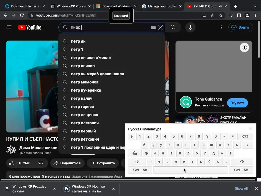Screen dimensions: 261x196
Task: Toggle left shift on the virtual keyboard
Action: click(x=137, y=162)
